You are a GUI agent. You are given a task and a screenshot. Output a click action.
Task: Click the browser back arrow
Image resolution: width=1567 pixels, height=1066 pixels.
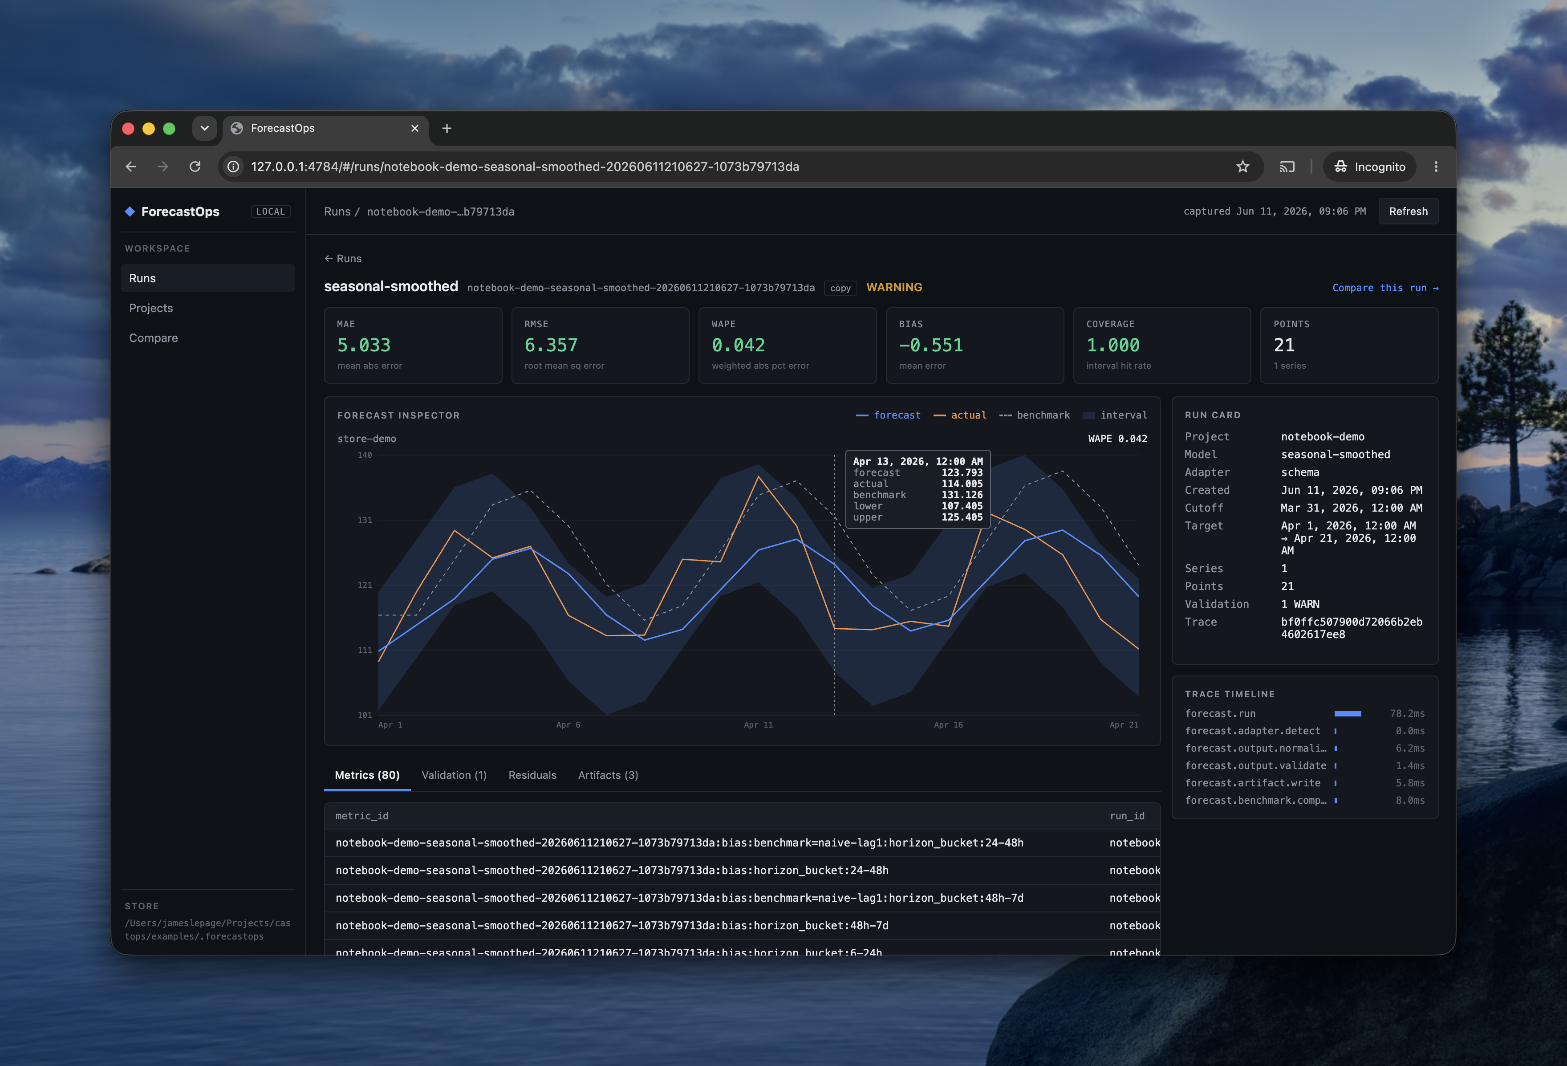[x=131, y=167]
